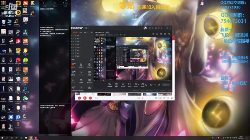Expand the 文本 3 source row arrow
The image size is (250, 140).
click(x=71, y=41)
